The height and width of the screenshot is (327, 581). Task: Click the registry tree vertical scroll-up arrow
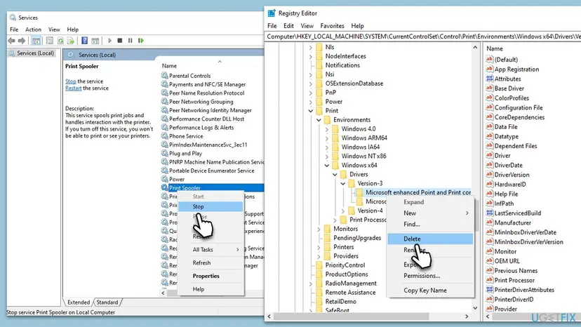475,48
